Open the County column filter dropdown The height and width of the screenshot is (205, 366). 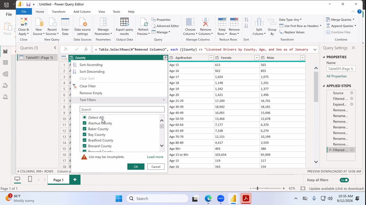(165, 58)
